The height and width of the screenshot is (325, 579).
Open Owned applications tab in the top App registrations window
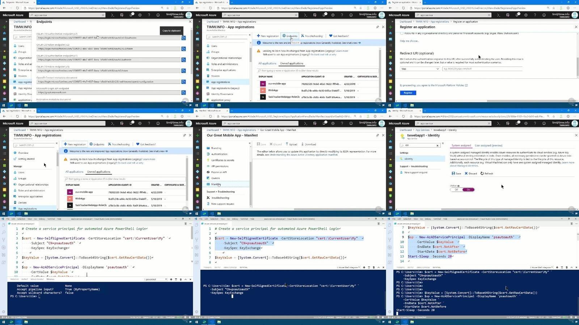pos(292,64)
